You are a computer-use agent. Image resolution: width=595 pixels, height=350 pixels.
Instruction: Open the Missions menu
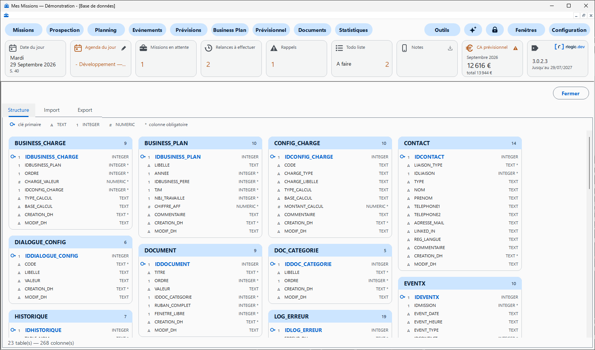(23, 30)
